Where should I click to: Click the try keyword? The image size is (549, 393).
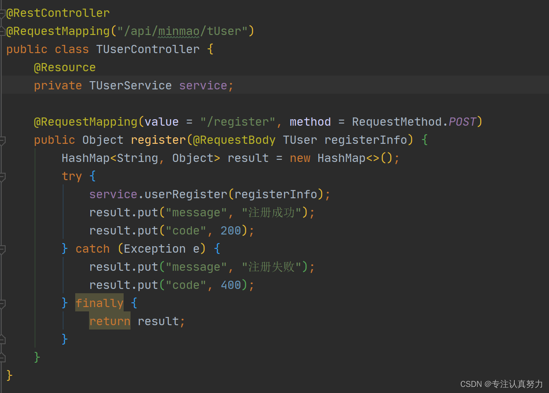(72, 177)
